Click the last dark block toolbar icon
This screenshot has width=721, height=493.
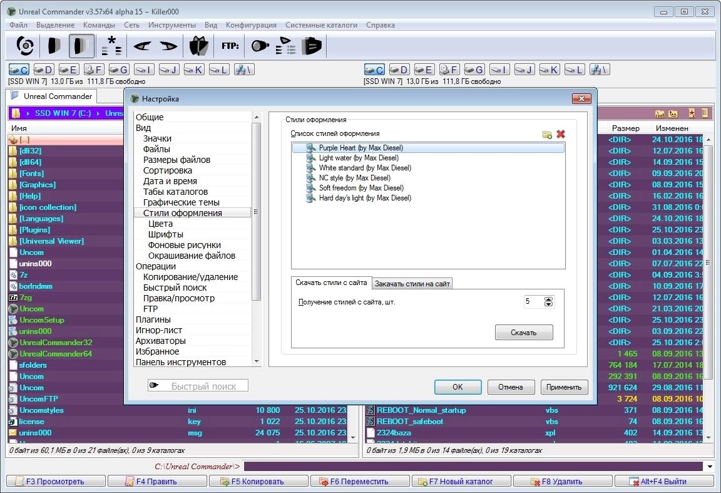coord(311,46)
